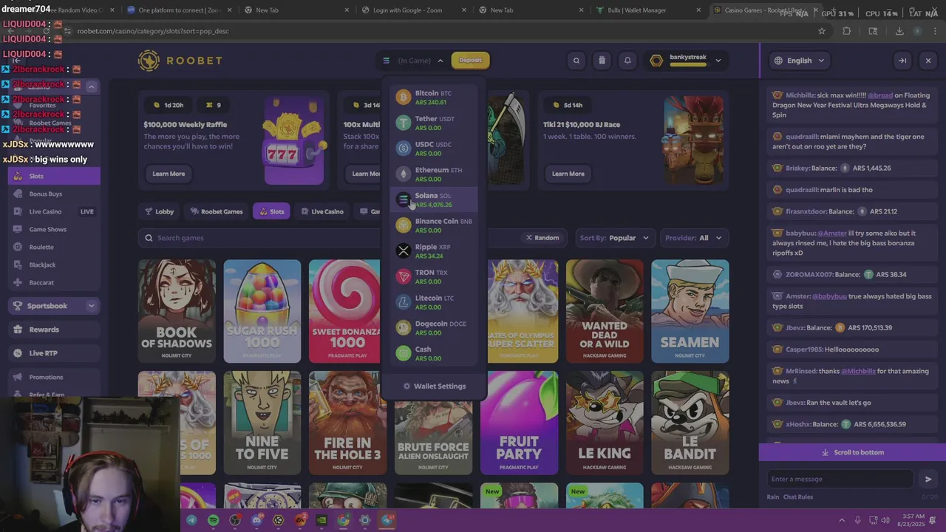946x532 pixels.
Task: Open the Rewards sidebar item
Action: click(x=54, y=330)
